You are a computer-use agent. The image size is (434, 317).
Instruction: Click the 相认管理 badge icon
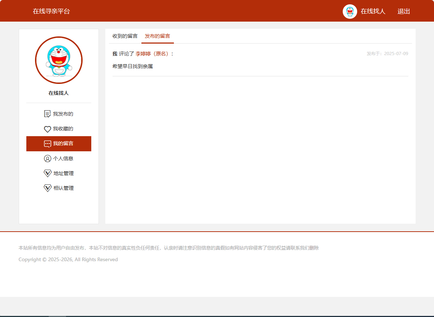(47, 188)
